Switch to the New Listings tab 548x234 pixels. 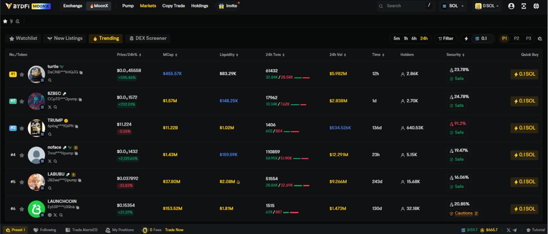tap(65, 39)
